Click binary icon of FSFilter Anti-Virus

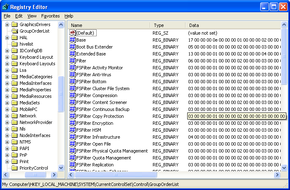(x=72, y=74)
